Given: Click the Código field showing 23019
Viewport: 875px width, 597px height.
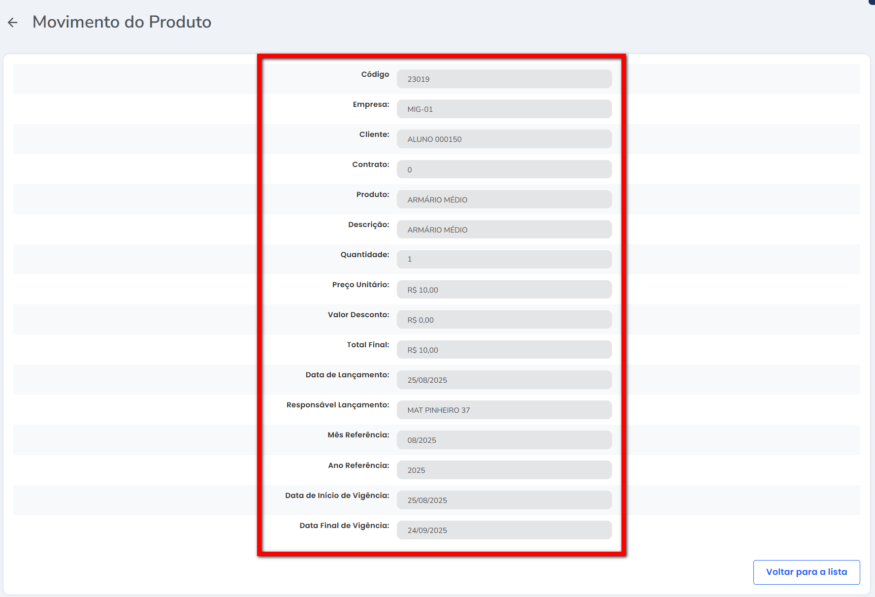Looking at the screenshot, I should (504, 79).
